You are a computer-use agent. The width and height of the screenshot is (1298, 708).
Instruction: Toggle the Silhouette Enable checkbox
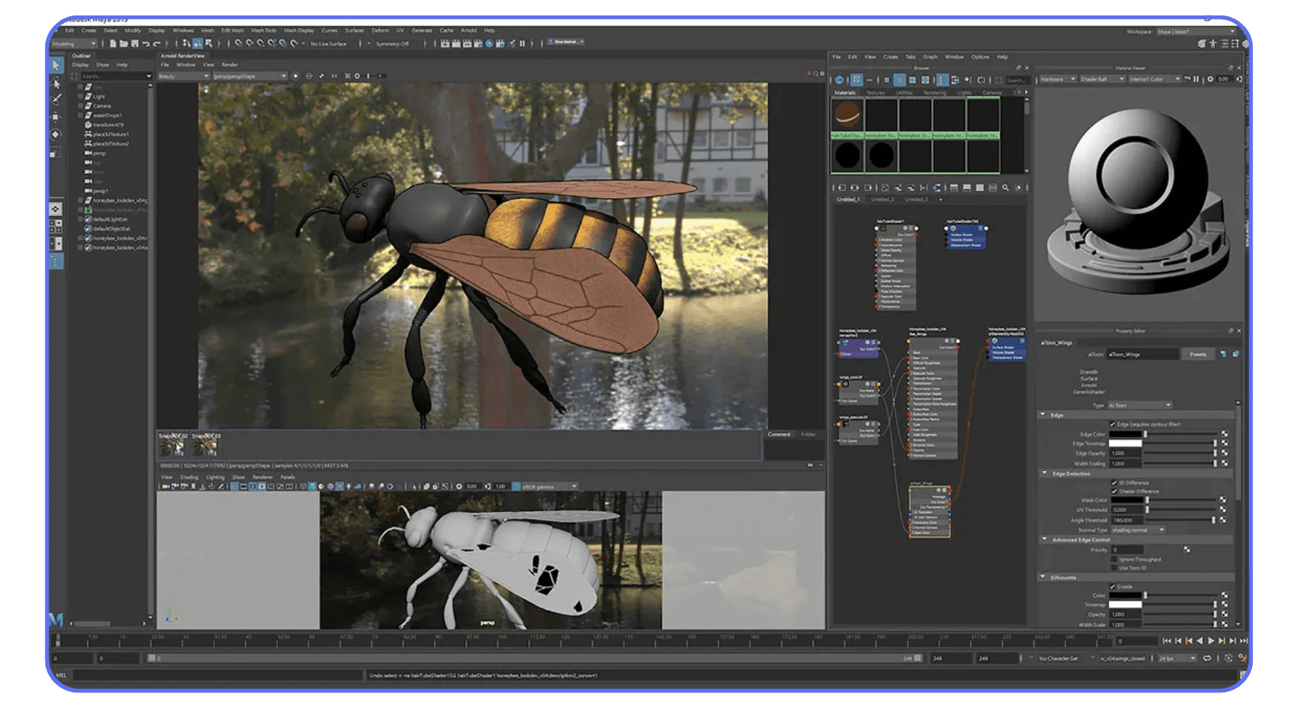point(1113,586)
